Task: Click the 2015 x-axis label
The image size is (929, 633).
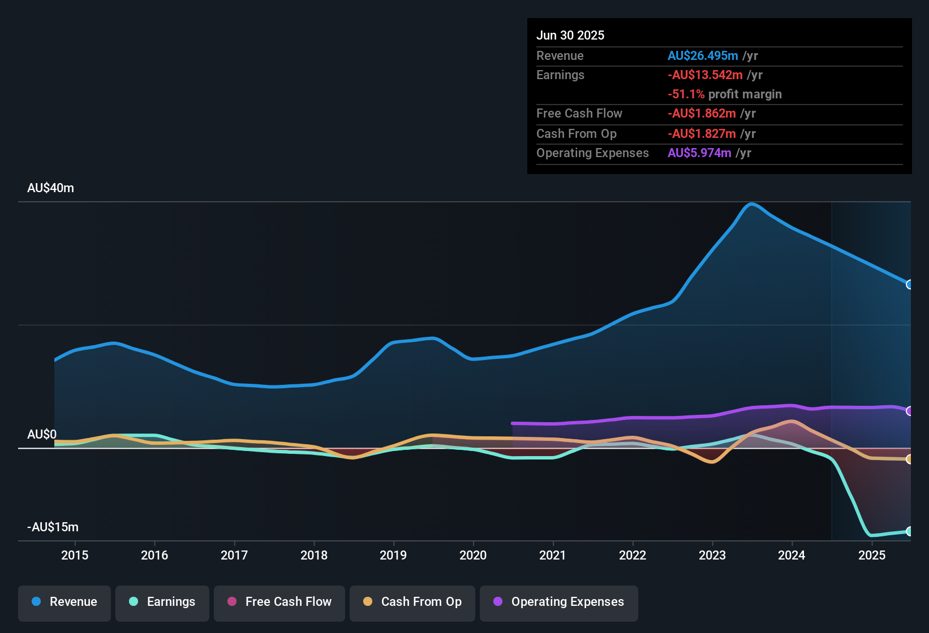Action: [x=75, y=555]
